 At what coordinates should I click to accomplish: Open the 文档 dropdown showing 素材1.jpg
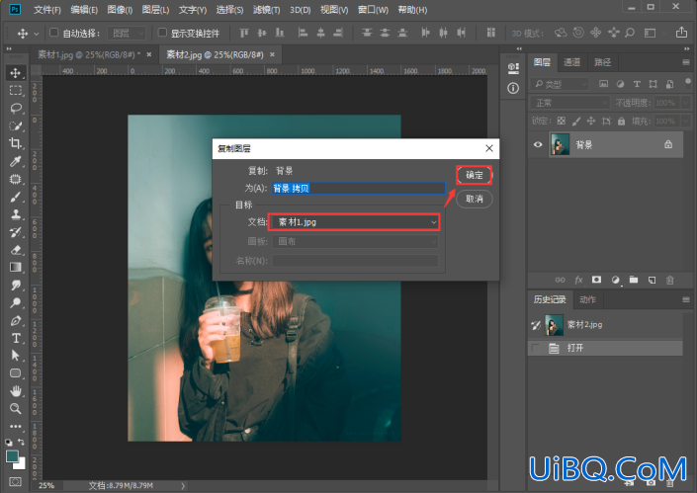coord(354,222)
